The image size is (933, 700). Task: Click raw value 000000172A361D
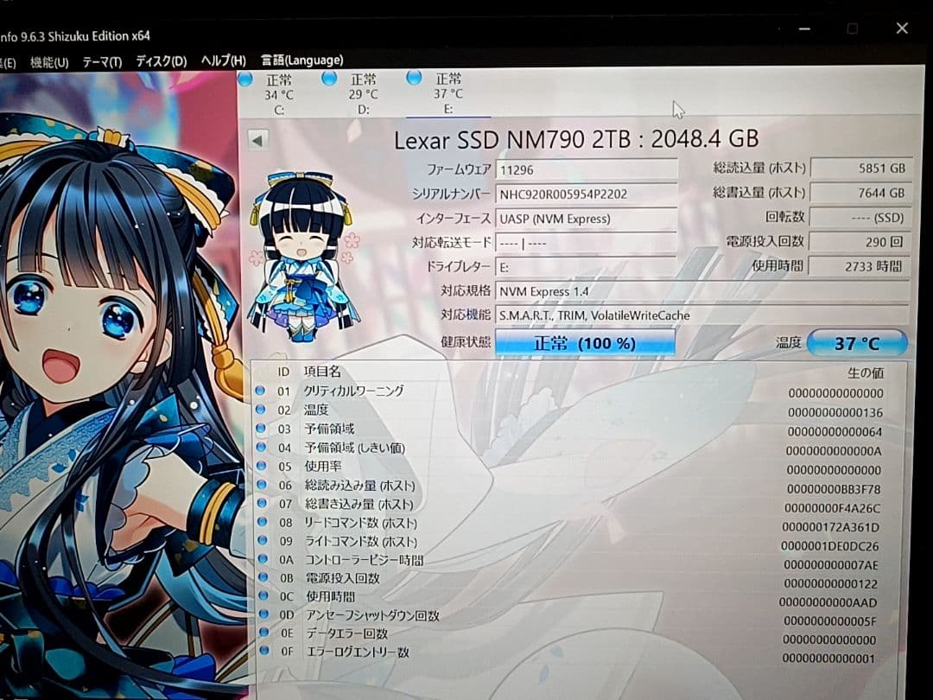(831, 527)
